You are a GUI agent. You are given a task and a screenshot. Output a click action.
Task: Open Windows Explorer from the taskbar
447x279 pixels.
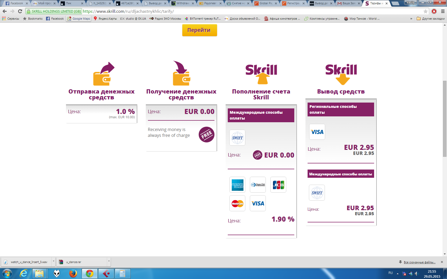pyautogui.click(x=40, y=273)
